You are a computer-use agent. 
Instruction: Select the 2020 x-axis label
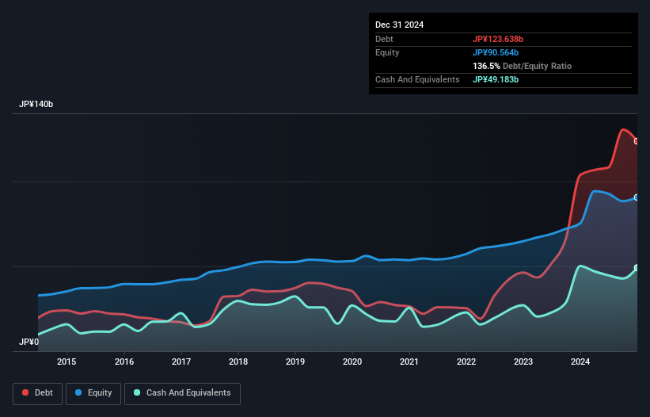352,362
